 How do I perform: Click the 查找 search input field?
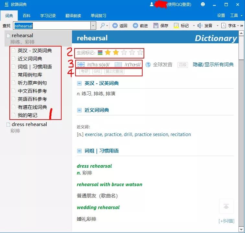click(52, 26)
